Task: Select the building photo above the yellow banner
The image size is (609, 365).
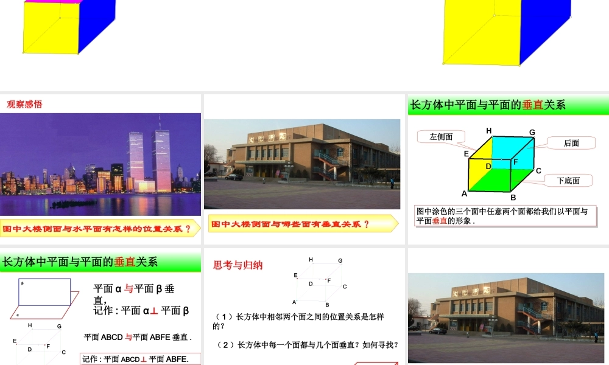Action: [x=302, y=164]
